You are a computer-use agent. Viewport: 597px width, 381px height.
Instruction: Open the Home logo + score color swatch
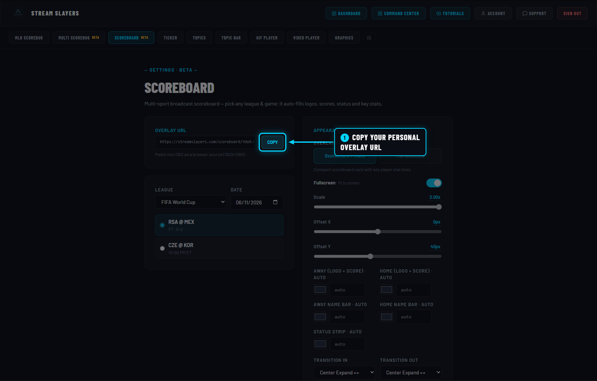387,290
